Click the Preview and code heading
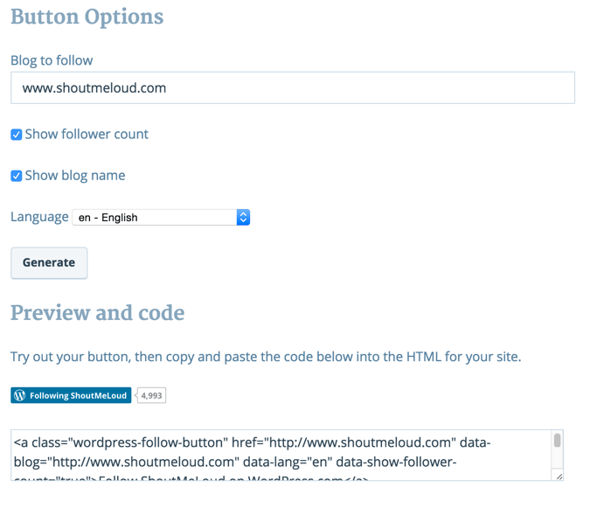This screenshot has height=508, width=590. coord(97,313)
